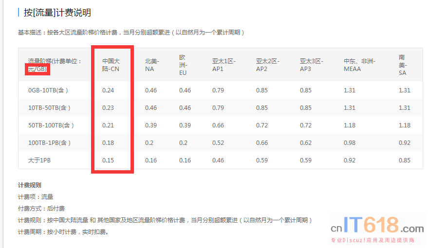This screenshot has height=248, width=428.
Task: Select the 0.15 price for 大于1PB in CN
Action: click(108, 160)
